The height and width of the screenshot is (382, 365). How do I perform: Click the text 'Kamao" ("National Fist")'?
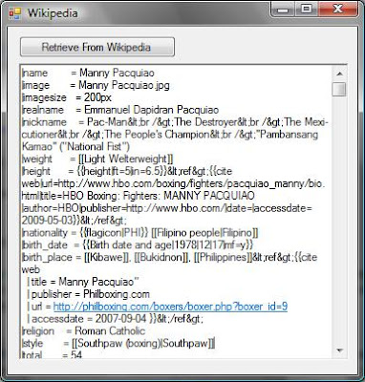75,147
